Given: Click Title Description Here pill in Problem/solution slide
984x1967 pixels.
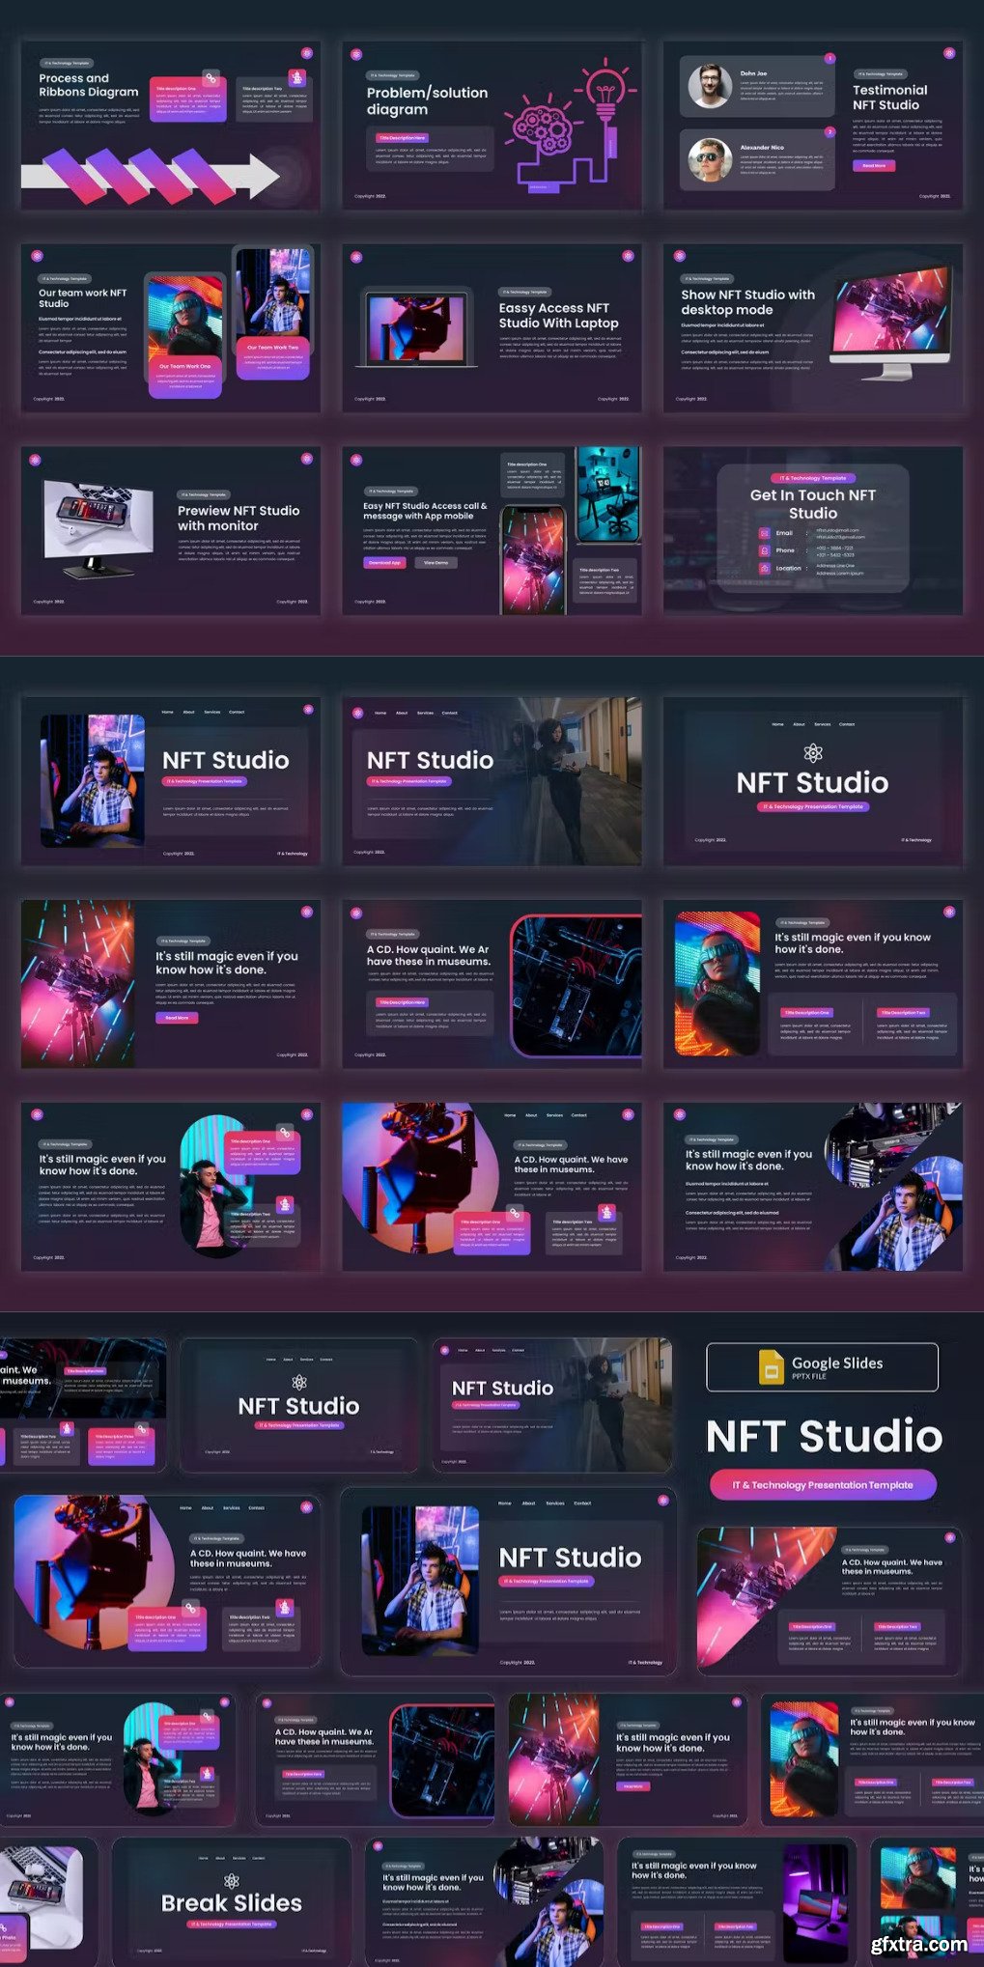Looking at the screenshot, I should tap(402, 137).
